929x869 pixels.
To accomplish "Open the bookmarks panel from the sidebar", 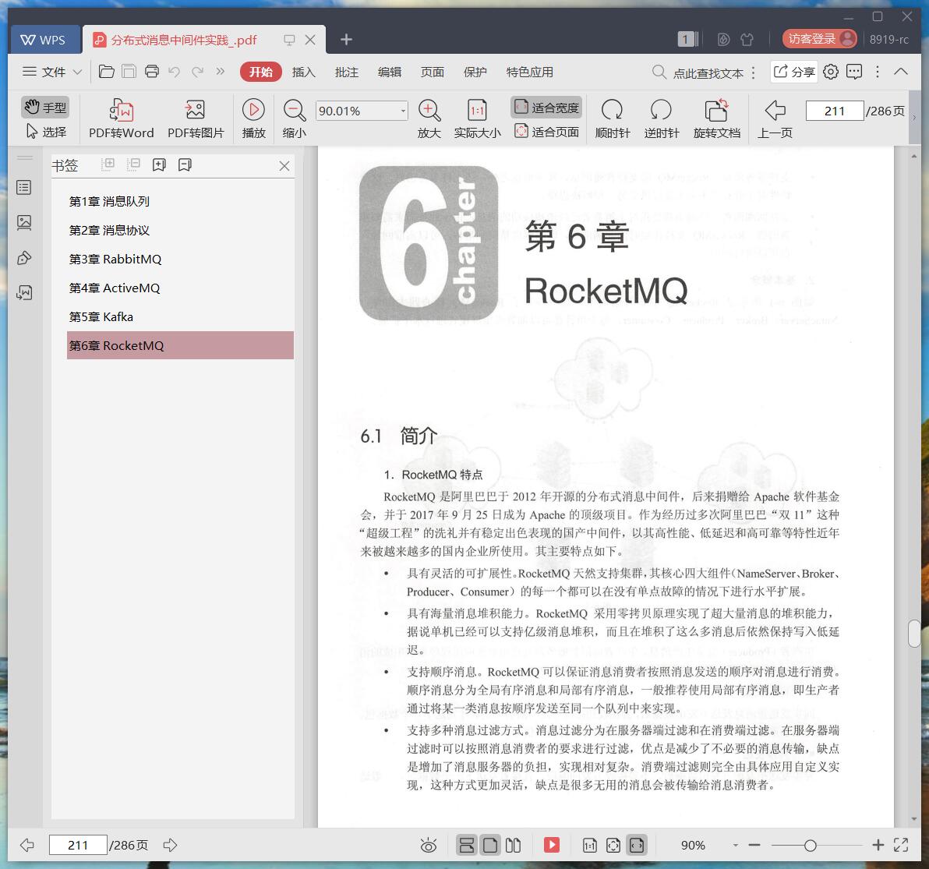I will pos(24,188).
